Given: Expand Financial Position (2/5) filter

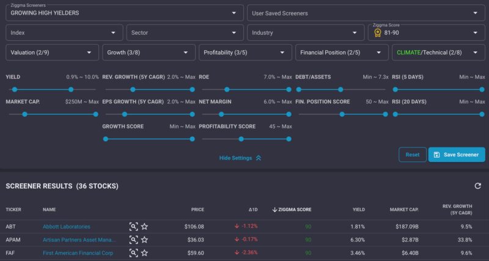Looking at the screenshot, I should click(342, 53).
